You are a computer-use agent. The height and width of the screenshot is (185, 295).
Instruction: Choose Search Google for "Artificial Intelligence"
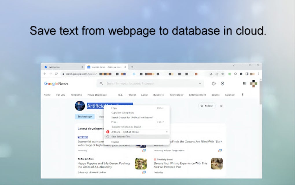(x=137, y=117)
